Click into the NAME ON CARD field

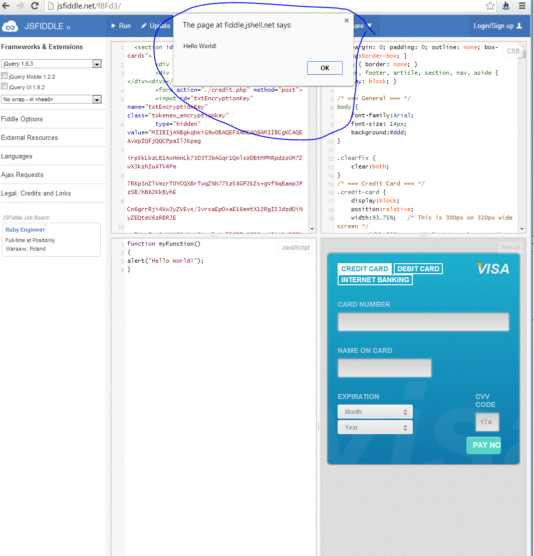pyautogui.click(x=384, y=368)
